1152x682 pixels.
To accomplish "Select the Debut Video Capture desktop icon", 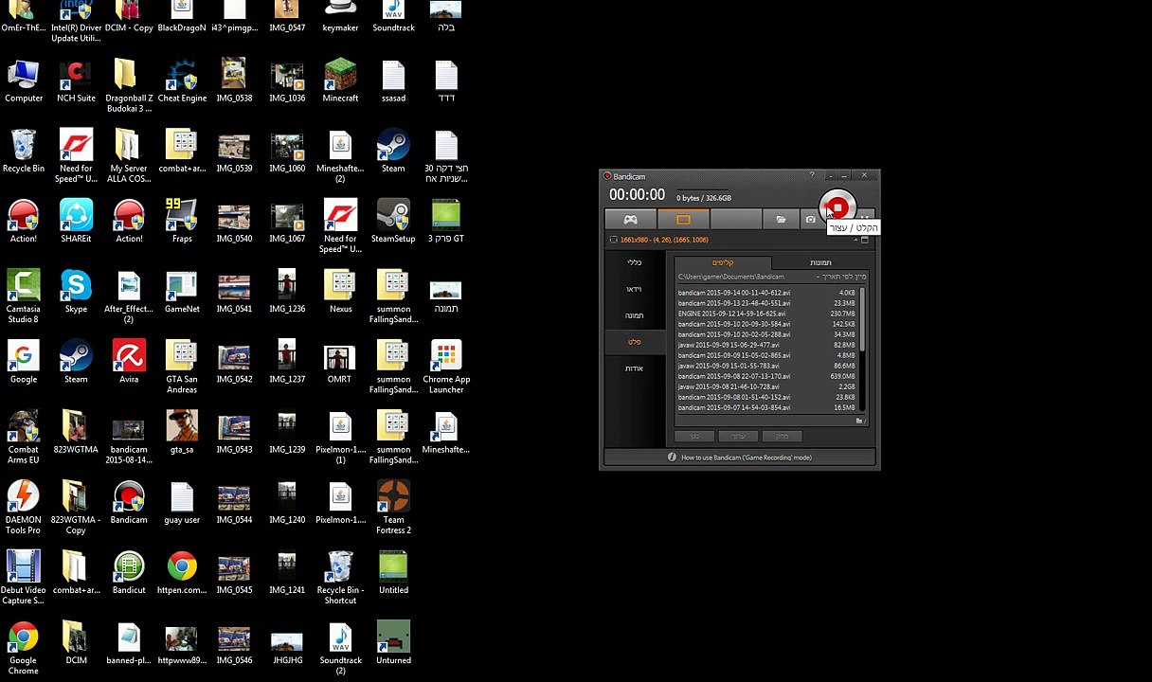I will point(24,578).
